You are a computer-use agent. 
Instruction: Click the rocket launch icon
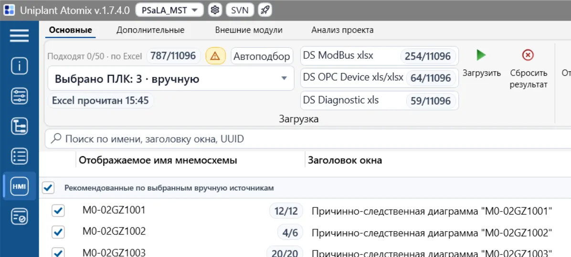coord(265,10)
